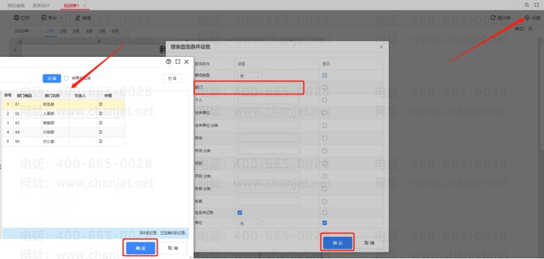Click 确定 in 报表查询条件设置 dialog

(338, 243)
